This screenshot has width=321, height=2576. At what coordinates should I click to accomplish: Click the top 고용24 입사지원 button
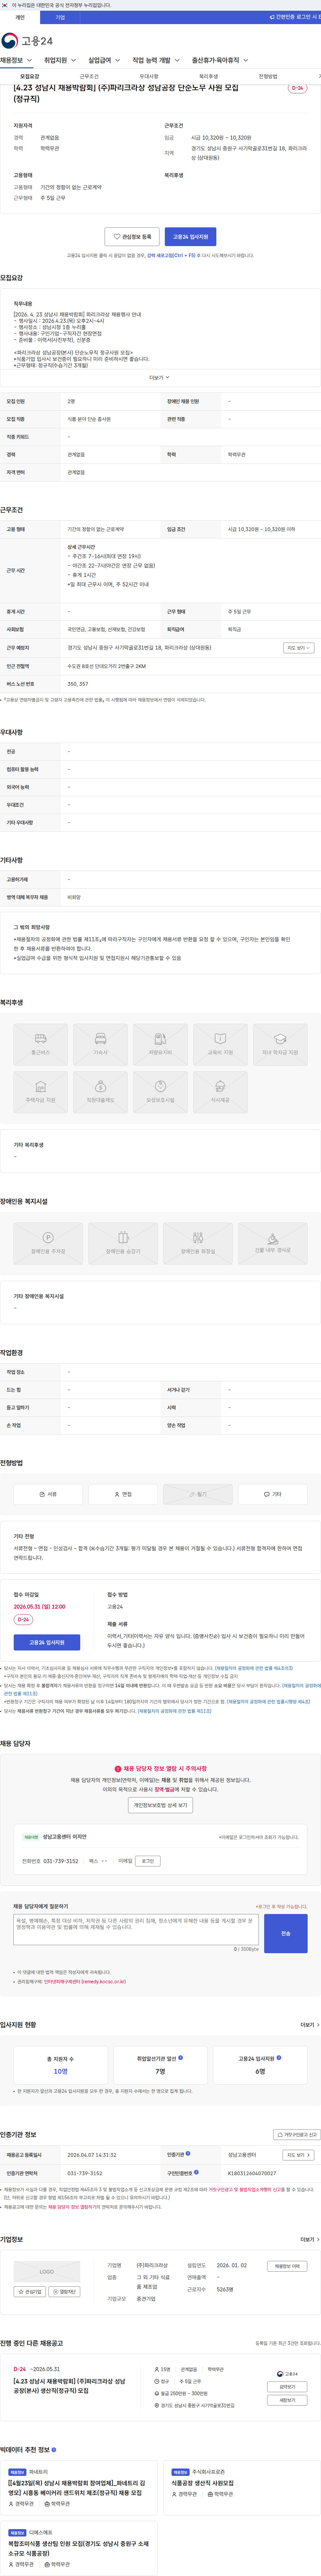tap(190, 237)
